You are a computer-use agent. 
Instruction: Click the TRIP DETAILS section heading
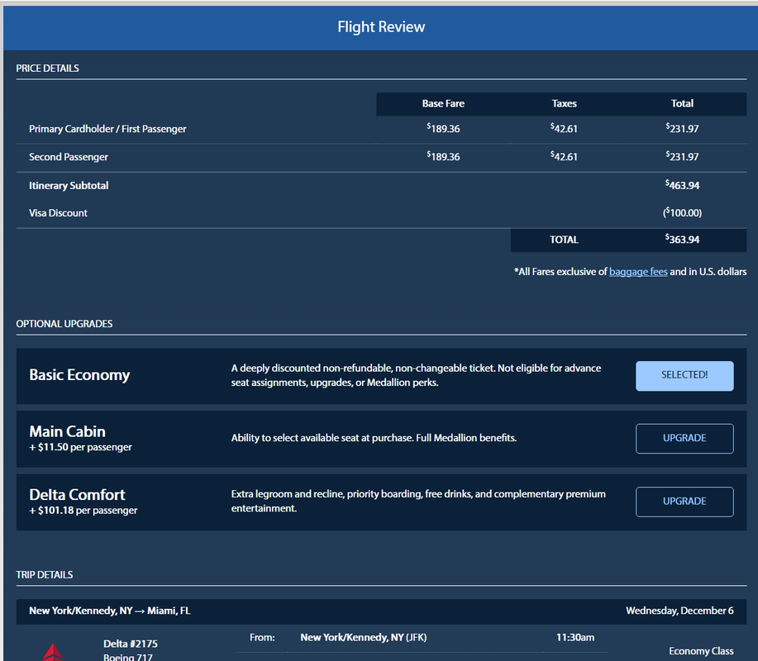45,574
